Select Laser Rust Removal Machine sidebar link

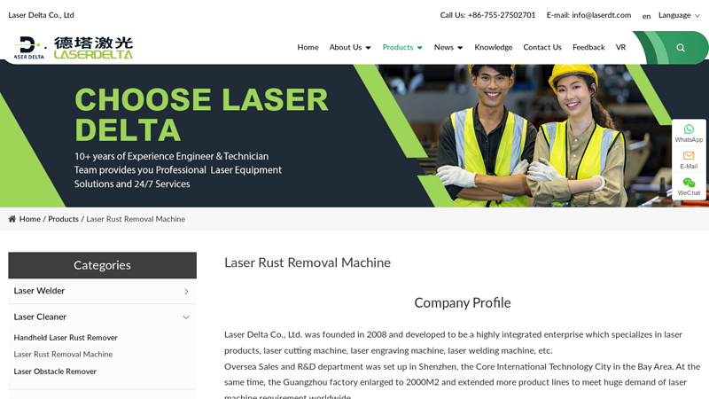coord(63,354)
